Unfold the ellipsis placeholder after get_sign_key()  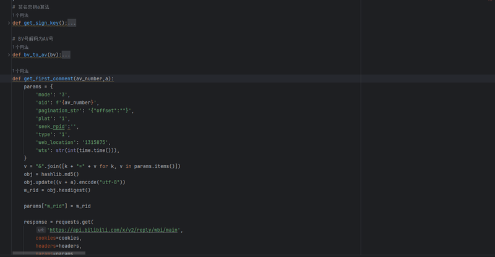tap(72, 23)
